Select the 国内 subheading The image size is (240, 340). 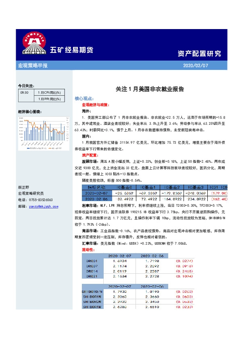pyautogui.click(x=86, y=136)
